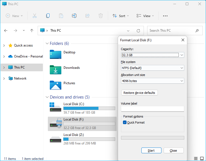The width and height of the screenshot is (206, 161).
Task: Click the Copy icon in toolbar
Action: (x=48, y=16)
